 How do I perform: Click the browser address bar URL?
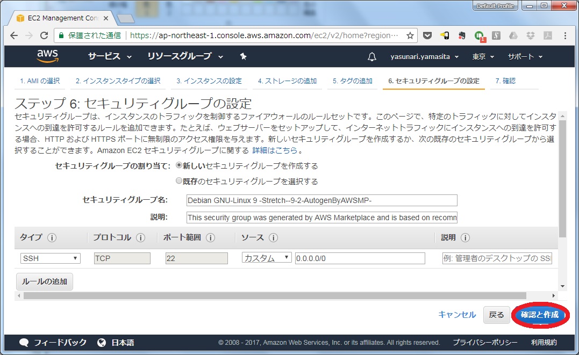[264, 35]
